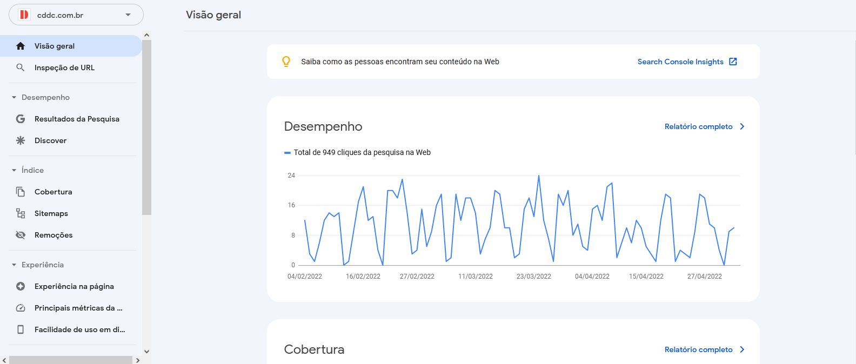Open the Search Console Insights link
Screen dimensions: 856x364
click(687, 62)
